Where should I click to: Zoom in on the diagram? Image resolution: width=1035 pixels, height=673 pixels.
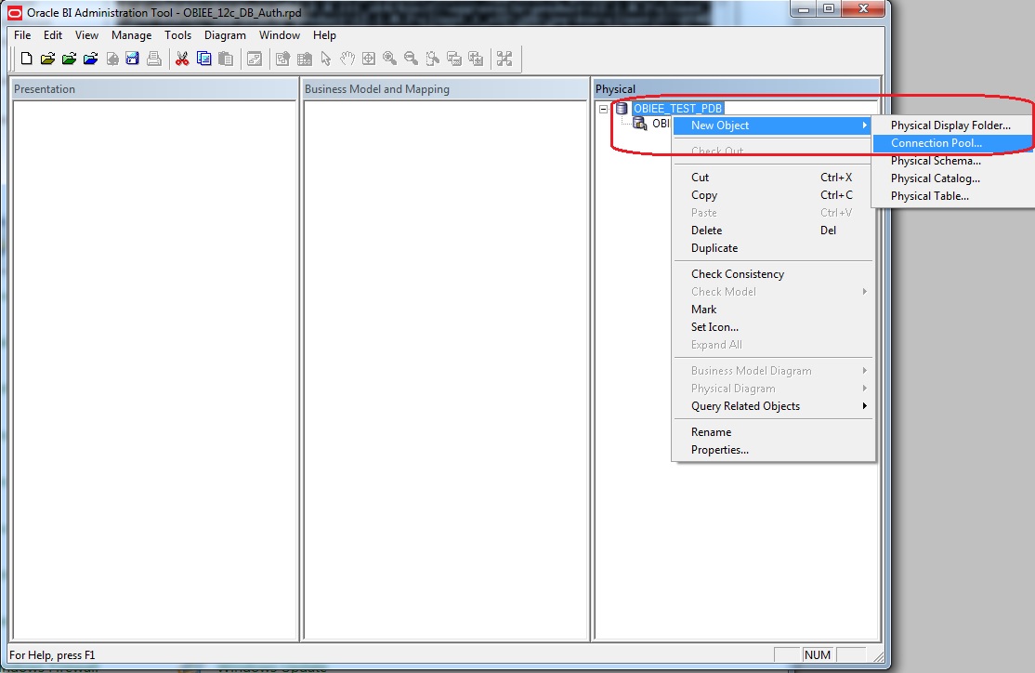[x=391, y=58]
